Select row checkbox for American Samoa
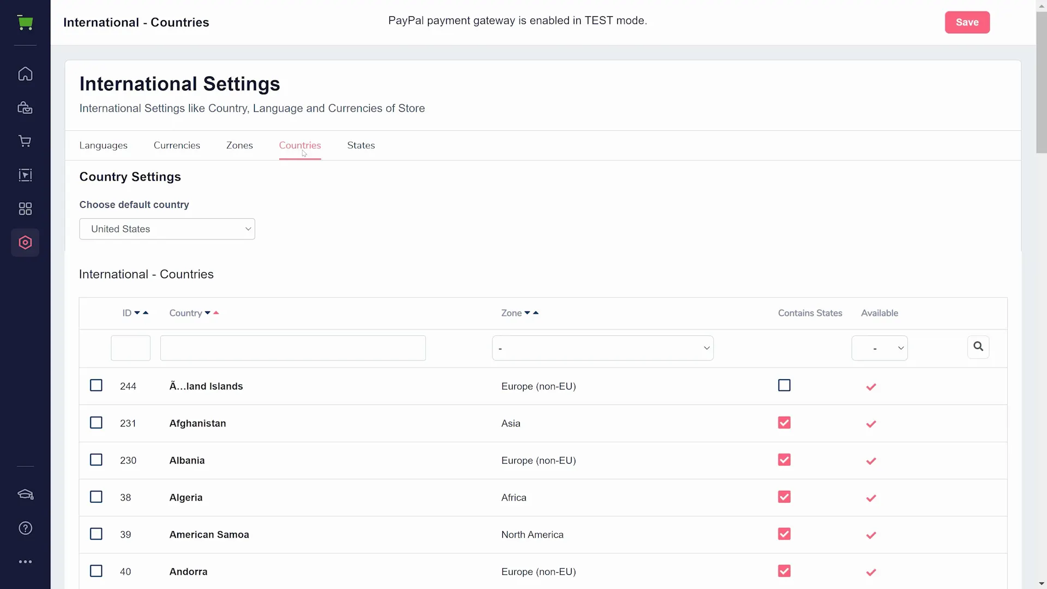Screen dimensions: 1047x589 tap(96, 534)
